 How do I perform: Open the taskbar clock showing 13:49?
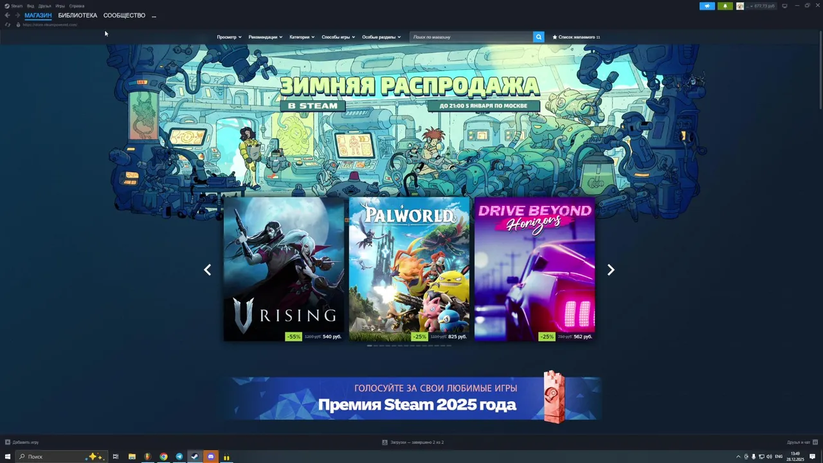[x=795, y=457]
